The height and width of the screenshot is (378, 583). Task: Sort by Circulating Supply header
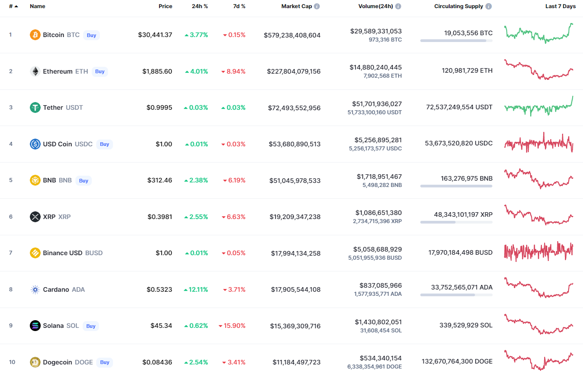[459, 6]
